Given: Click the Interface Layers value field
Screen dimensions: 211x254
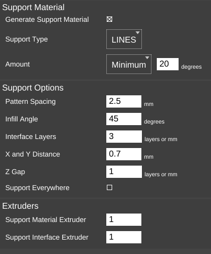Looking at the screenshot, I should [124, 136].
